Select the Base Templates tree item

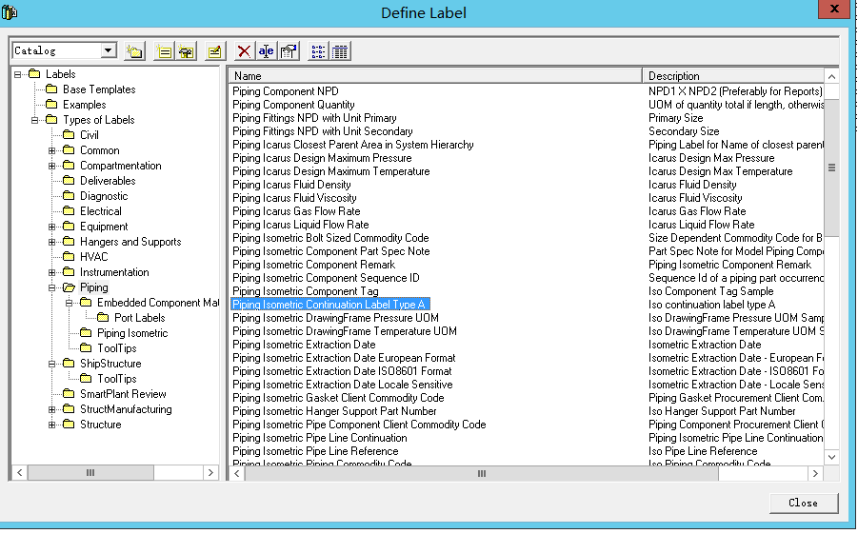point(99,89)
